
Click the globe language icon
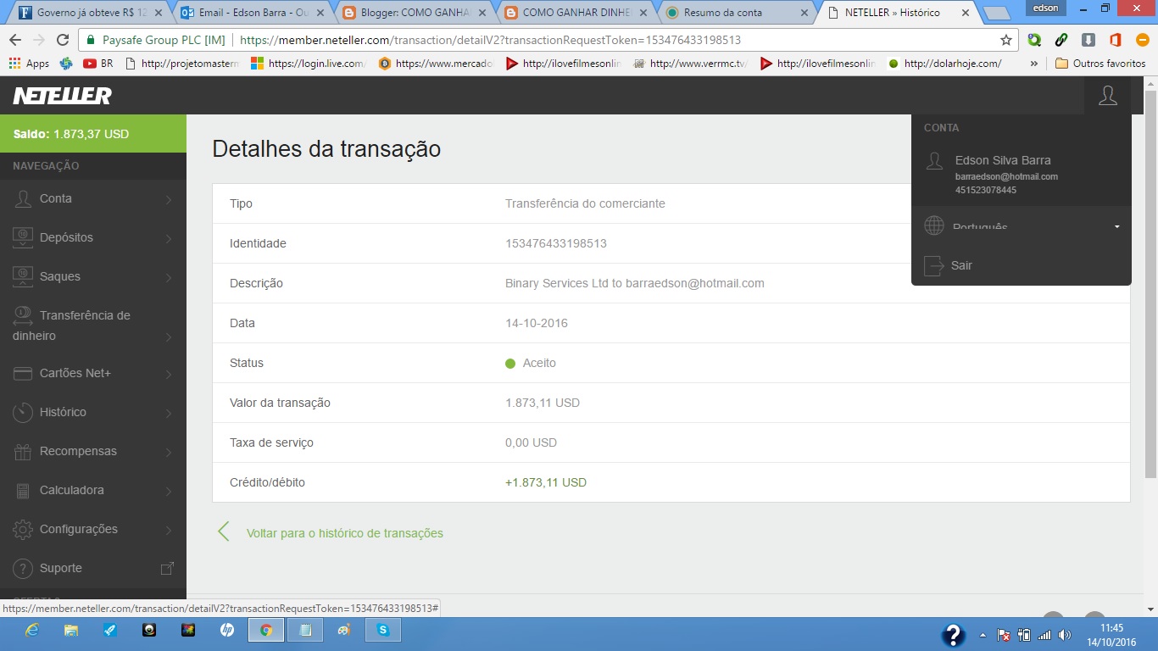[x=933, y=225]
